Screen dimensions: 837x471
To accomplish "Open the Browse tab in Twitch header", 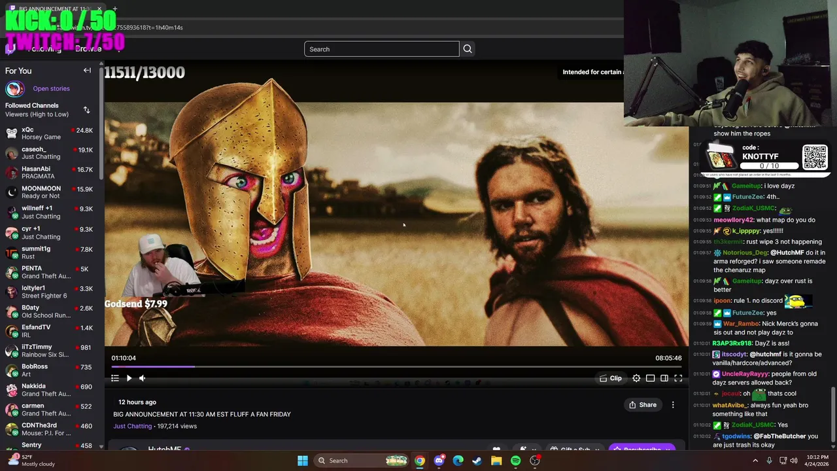I will pyautogui.click(x=88, y=49).
